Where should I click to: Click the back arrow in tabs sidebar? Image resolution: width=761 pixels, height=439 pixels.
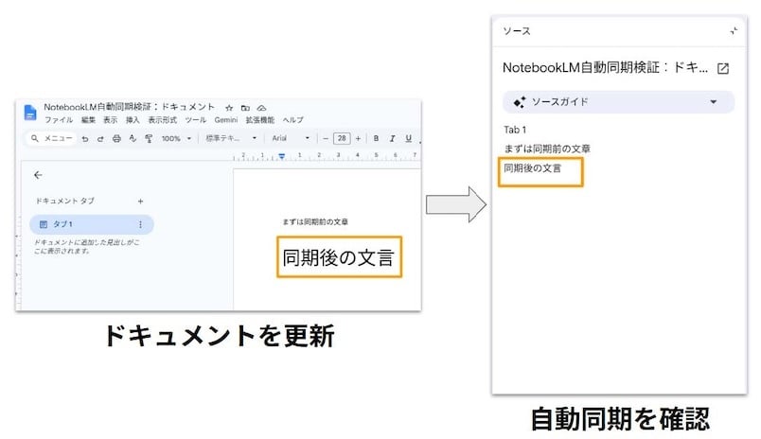[x=38, y=175]
